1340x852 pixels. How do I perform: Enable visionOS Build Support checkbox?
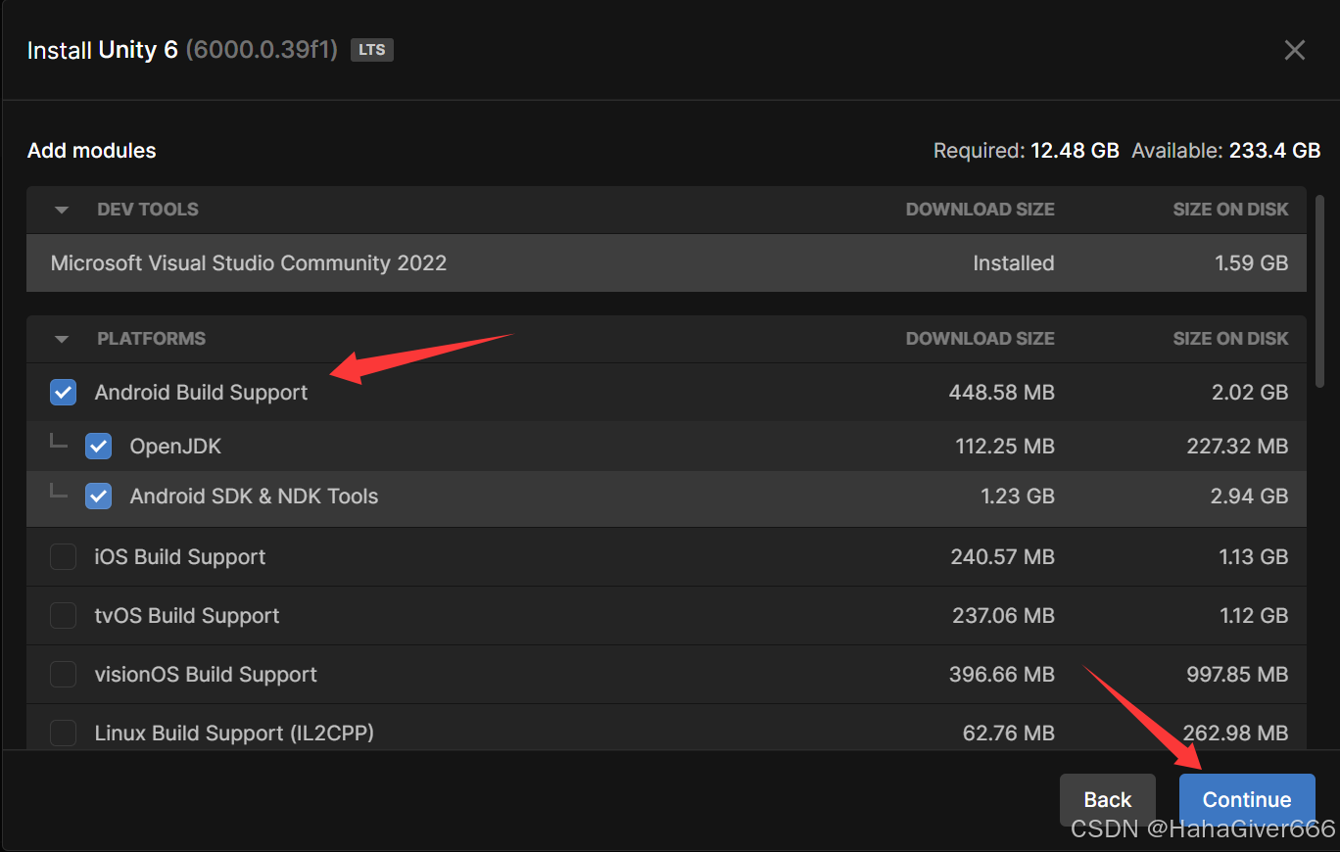63,675
